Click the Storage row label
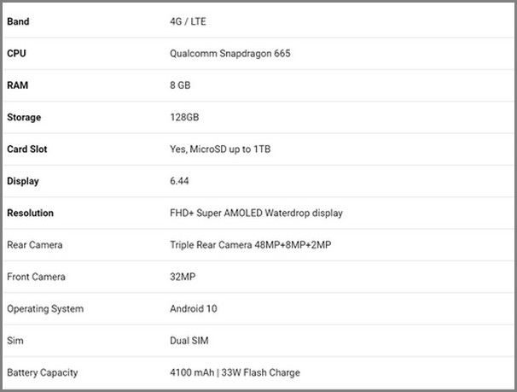 [24, 117]
